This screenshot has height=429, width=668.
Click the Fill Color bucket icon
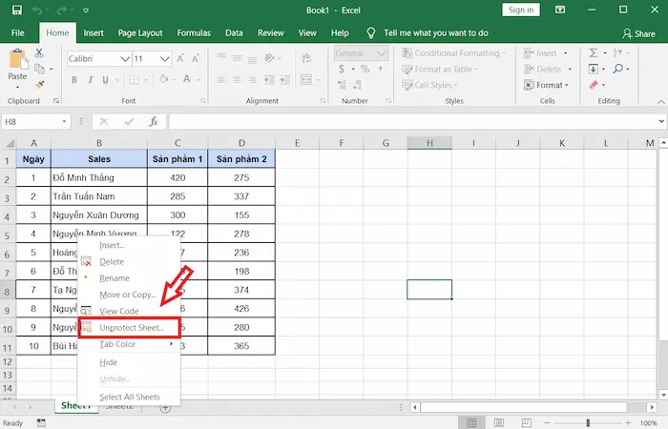pos(163,79)
